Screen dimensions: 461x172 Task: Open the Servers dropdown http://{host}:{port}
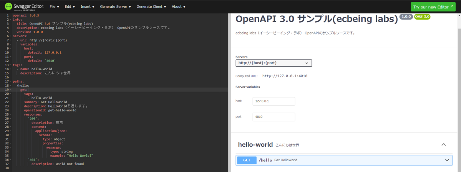pyautogui.click(x=274, y=63)
